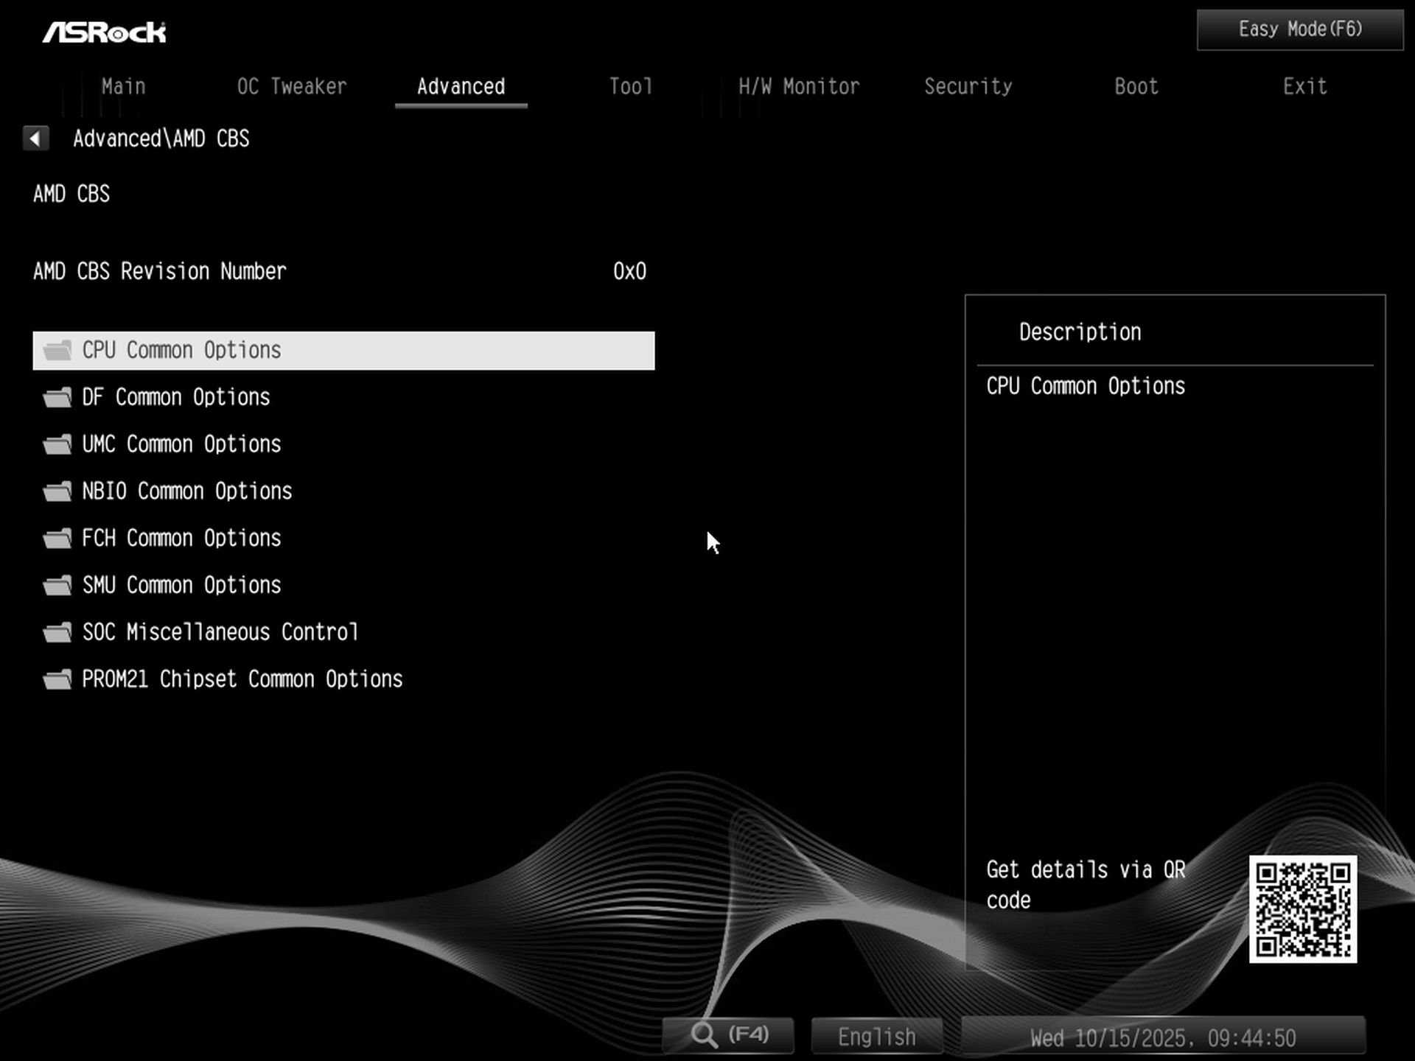Switch to the OC Tweaker tab
This screenshot has width=1415, height=1061.
point(292,86)
